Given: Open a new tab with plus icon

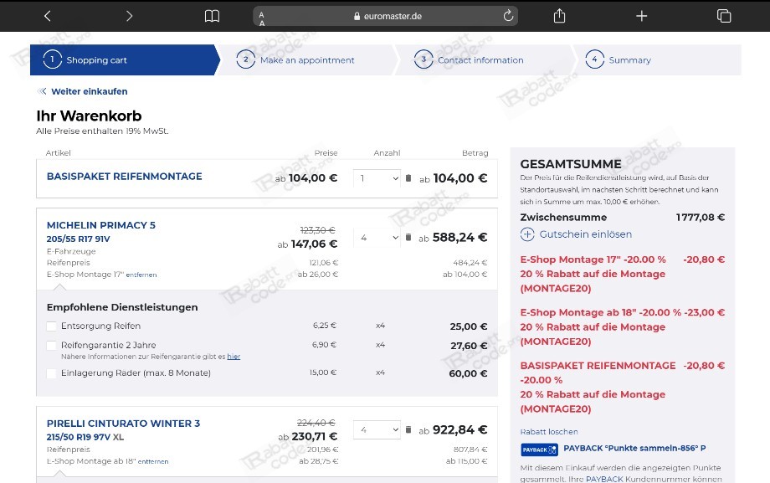Looking at the screenshot, I should 641,16.
